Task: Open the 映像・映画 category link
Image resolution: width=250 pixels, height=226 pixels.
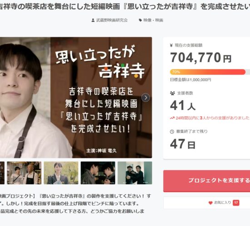Action: 153,20
